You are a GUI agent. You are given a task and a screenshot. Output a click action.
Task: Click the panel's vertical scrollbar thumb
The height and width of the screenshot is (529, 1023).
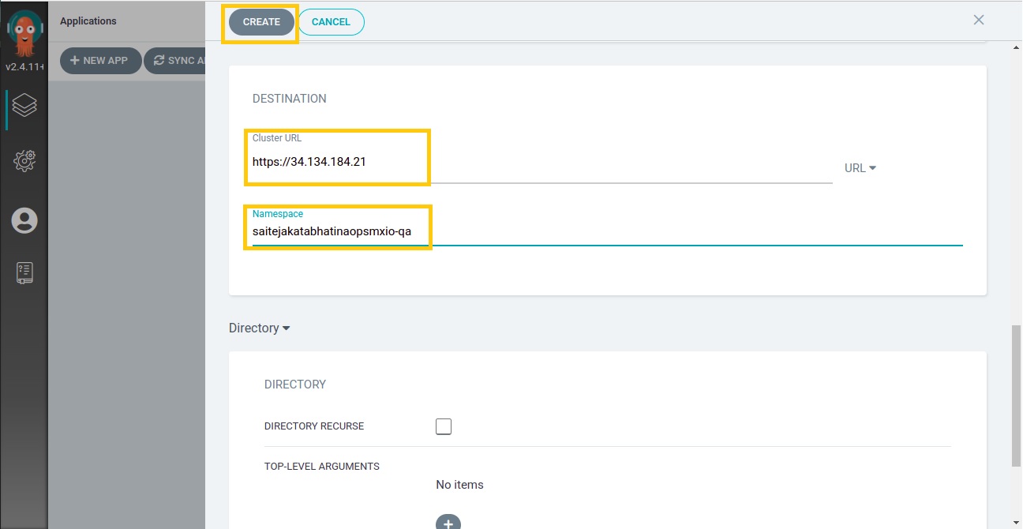coord(1016,395)
